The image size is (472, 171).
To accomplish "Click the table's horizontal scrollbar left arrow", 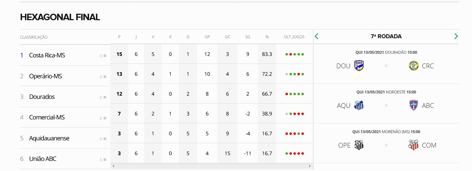I will (113, 166).
